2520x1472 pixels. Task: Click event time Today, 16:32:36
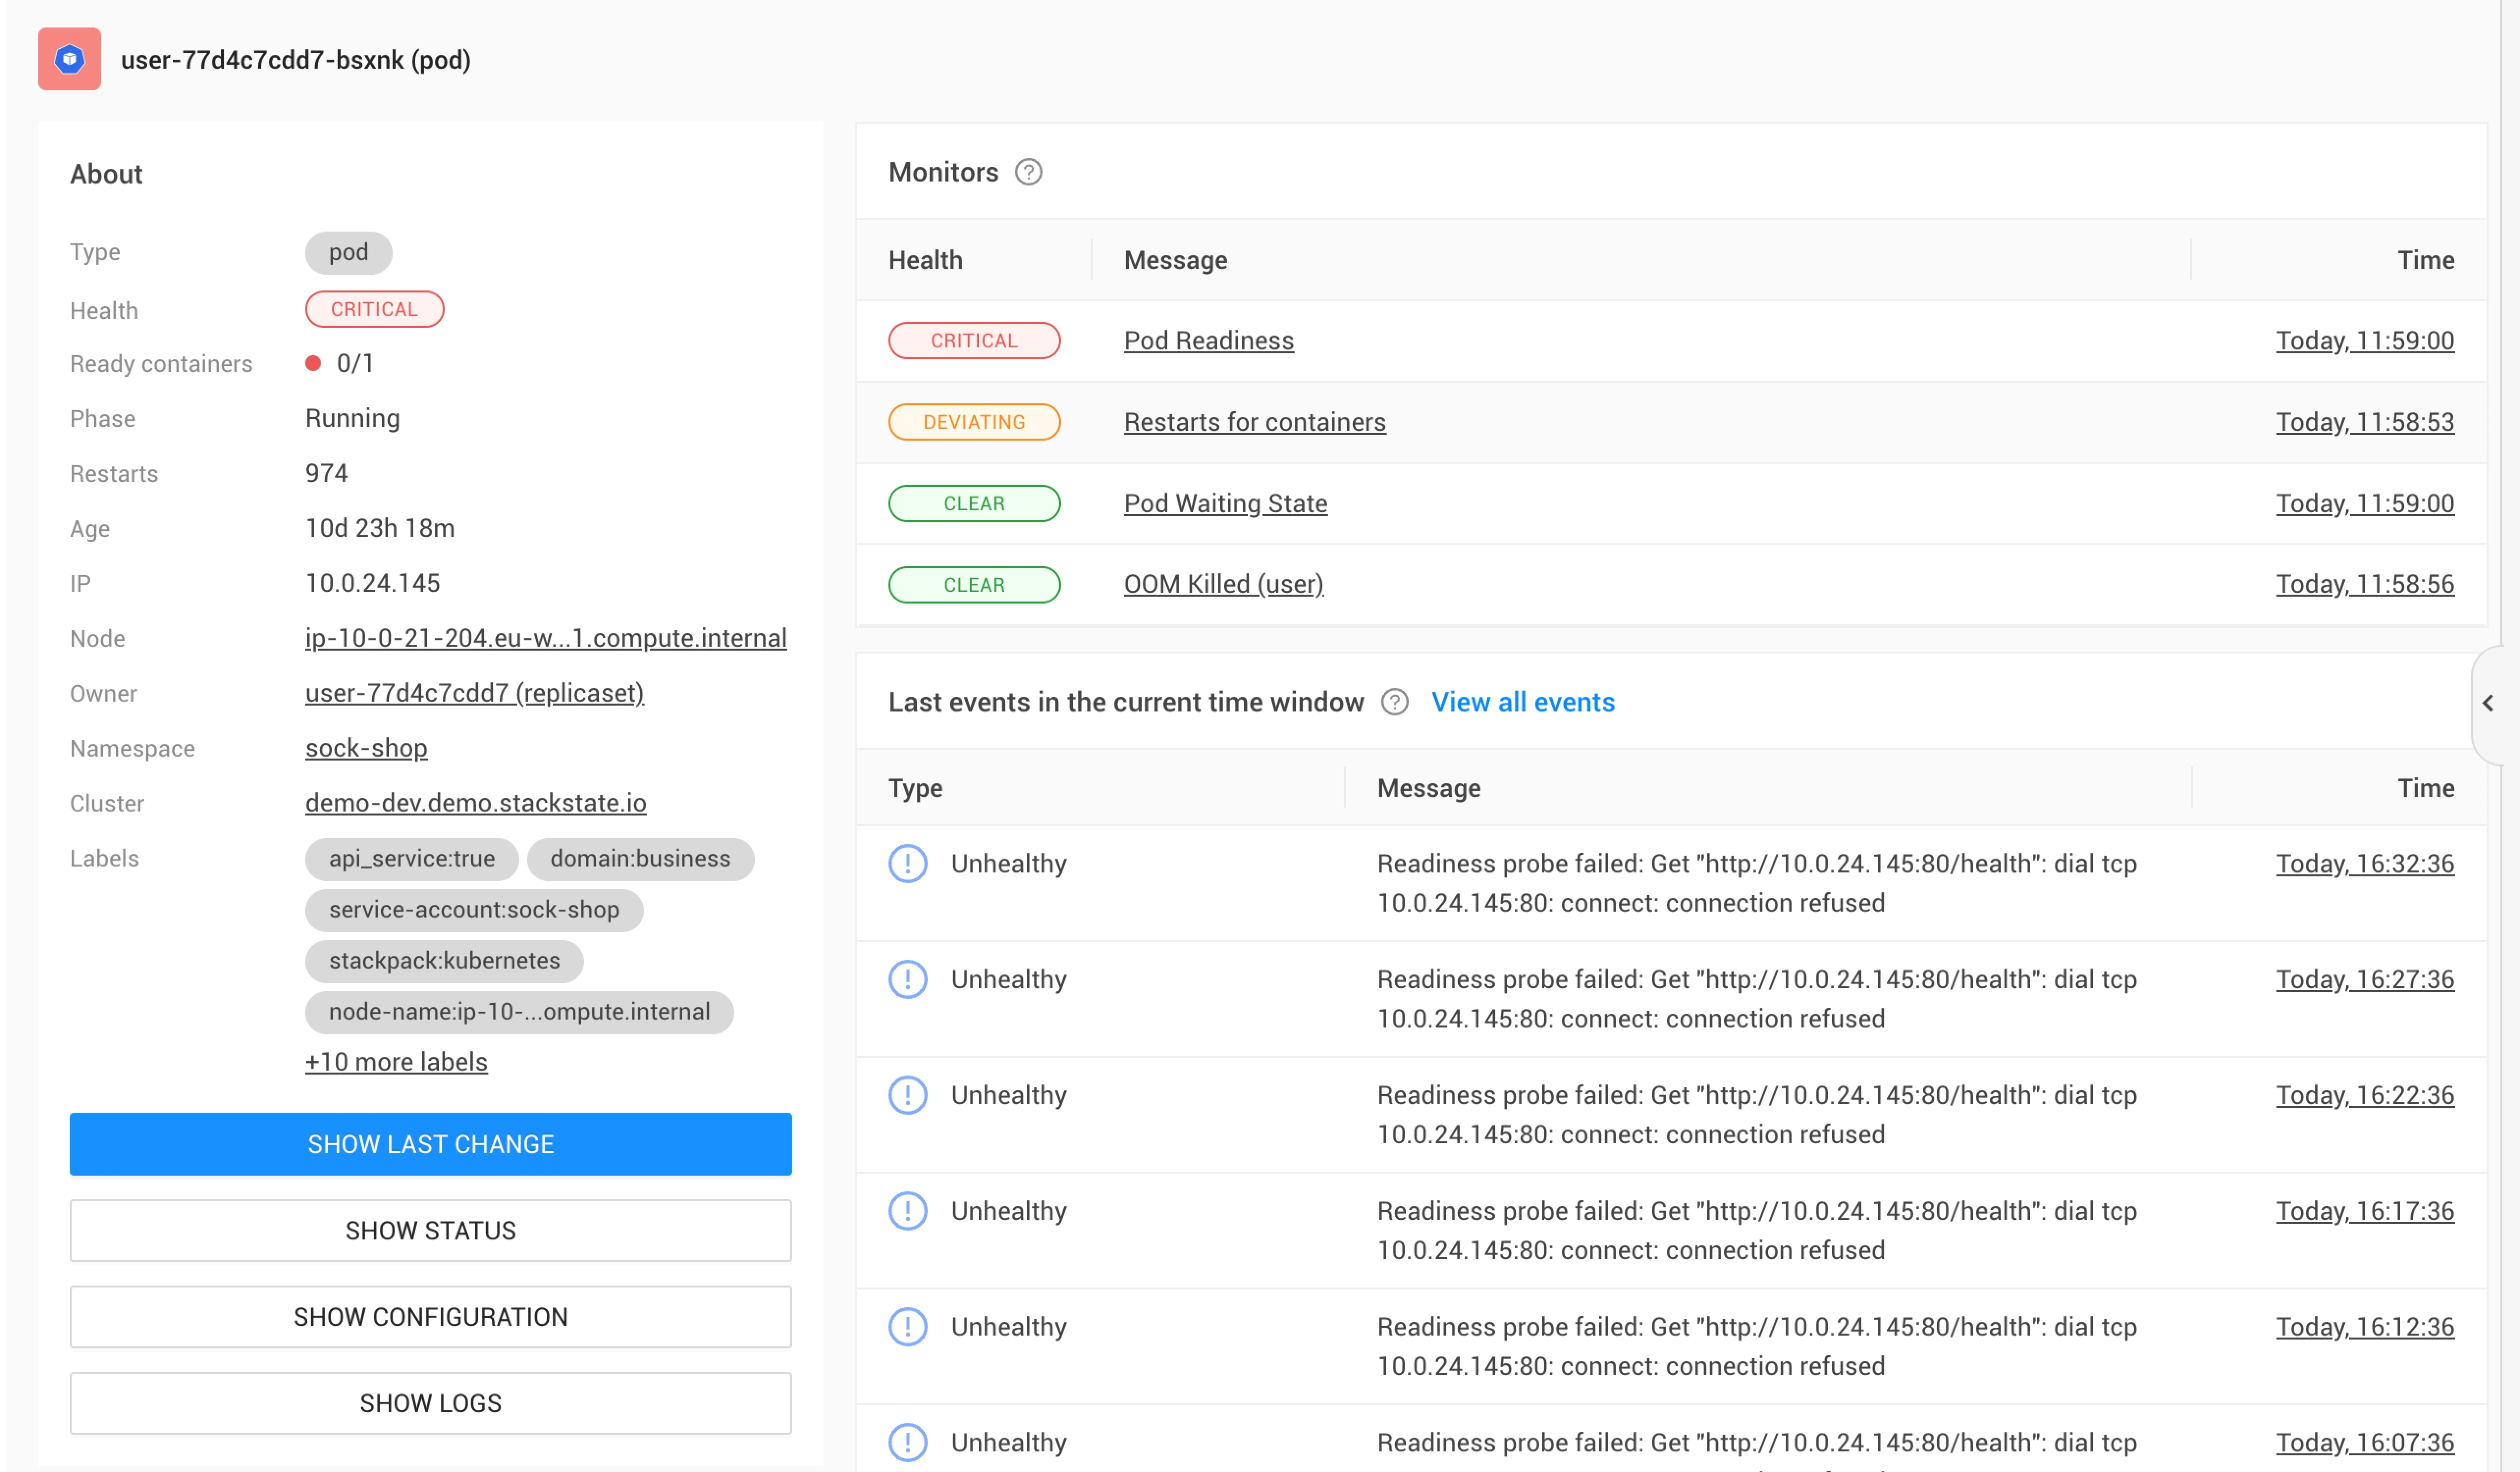pos(2365,864)
